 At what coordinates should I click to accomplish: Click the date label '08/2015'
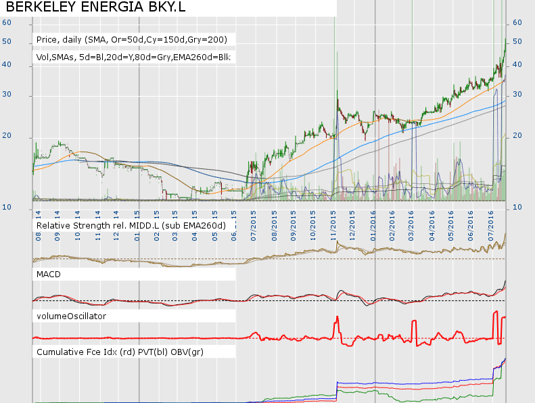click(275, 226)
